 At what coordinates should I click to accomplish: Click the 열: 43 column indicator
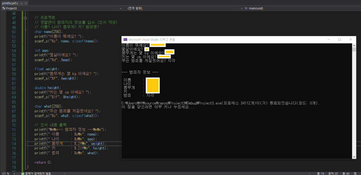pyautogui.click(x=346, y=173)
